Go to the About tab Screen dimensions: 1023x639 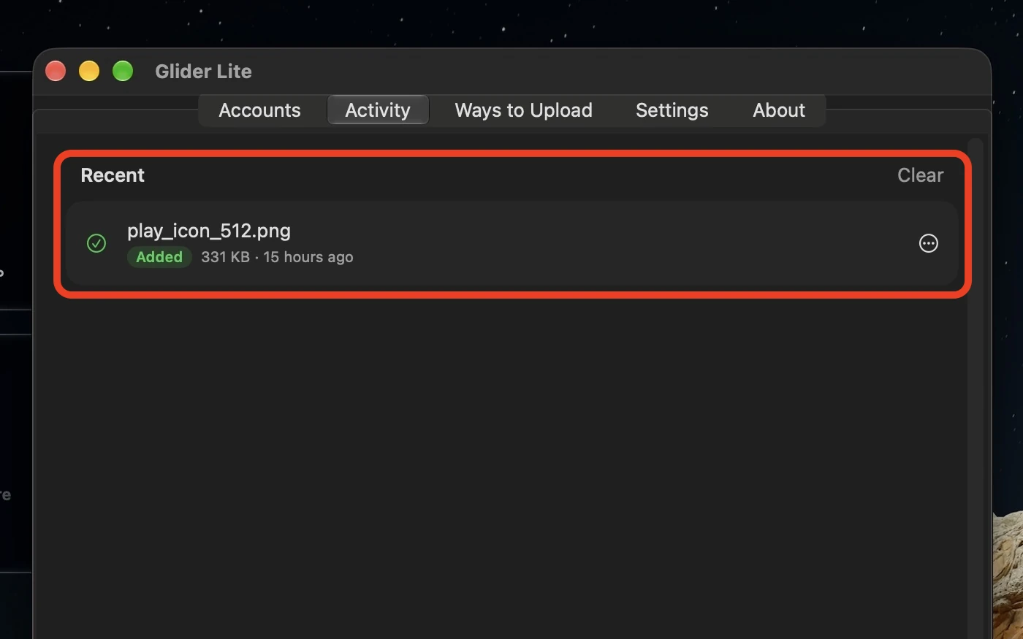click(x=779, y=110)
